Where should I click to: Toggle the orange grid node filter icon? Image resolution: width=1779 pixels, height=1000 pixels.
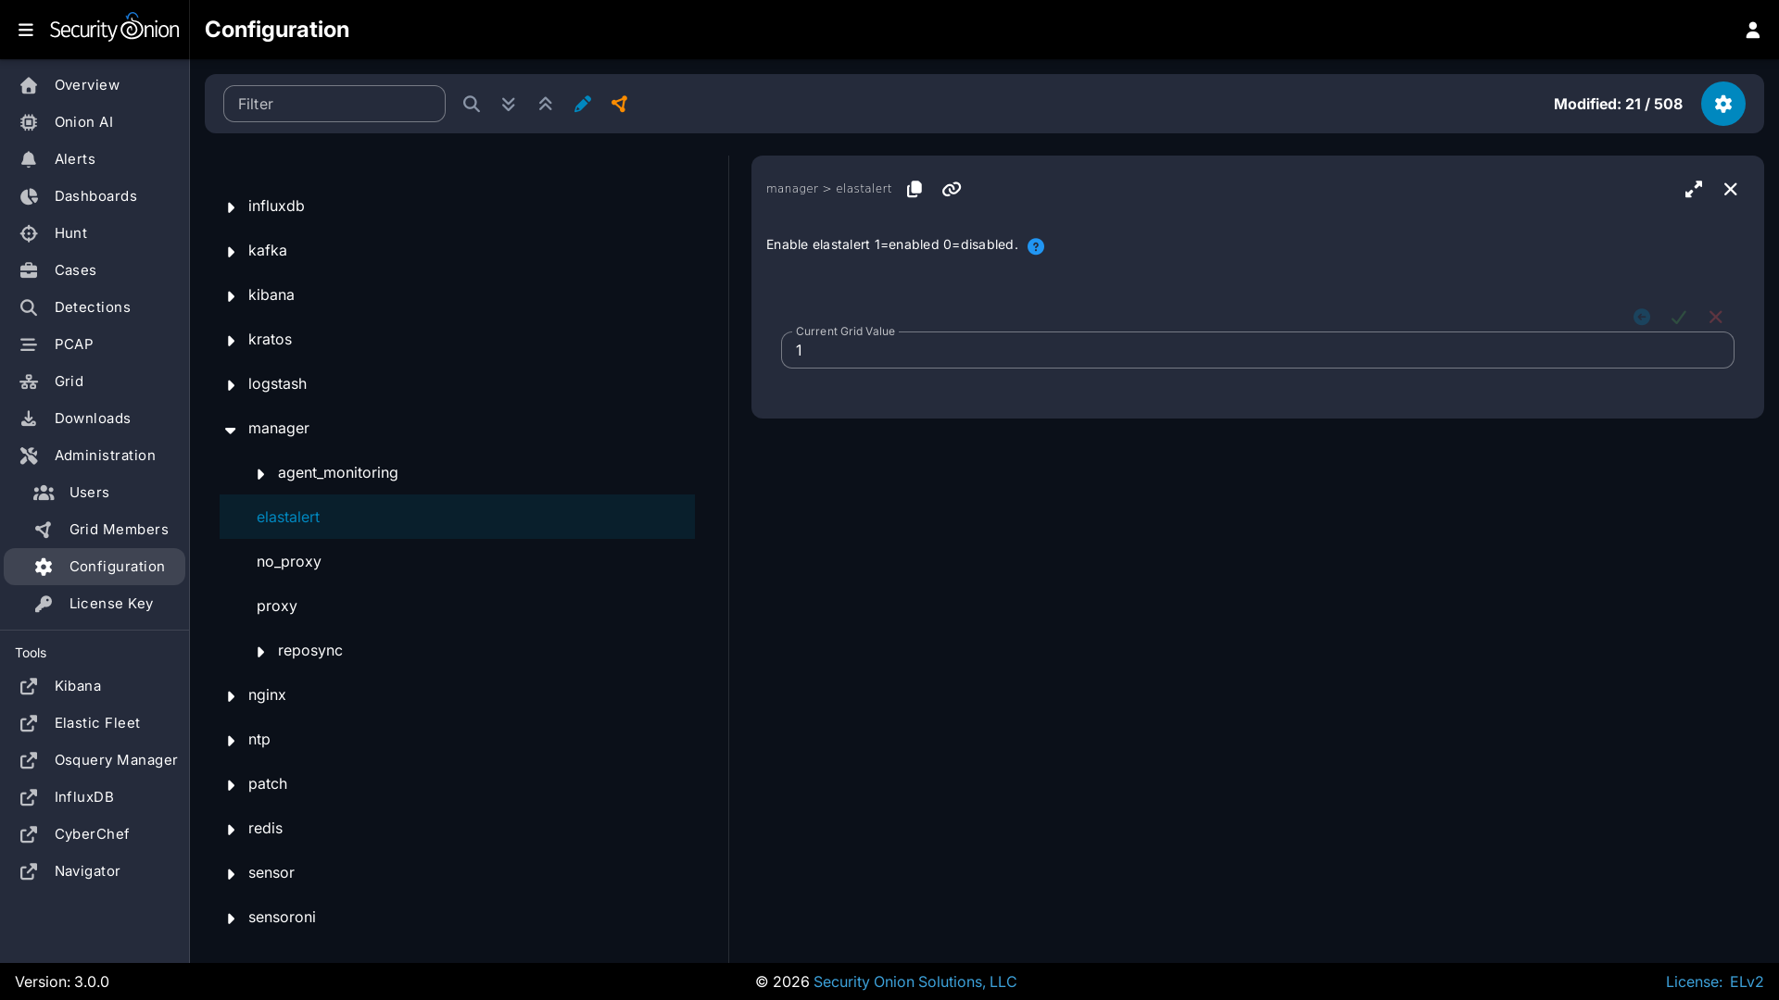tap(619, 104)
